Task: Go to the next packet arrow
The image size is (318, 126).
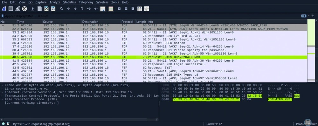Action: pyautogui.click(x=75, y=9)
